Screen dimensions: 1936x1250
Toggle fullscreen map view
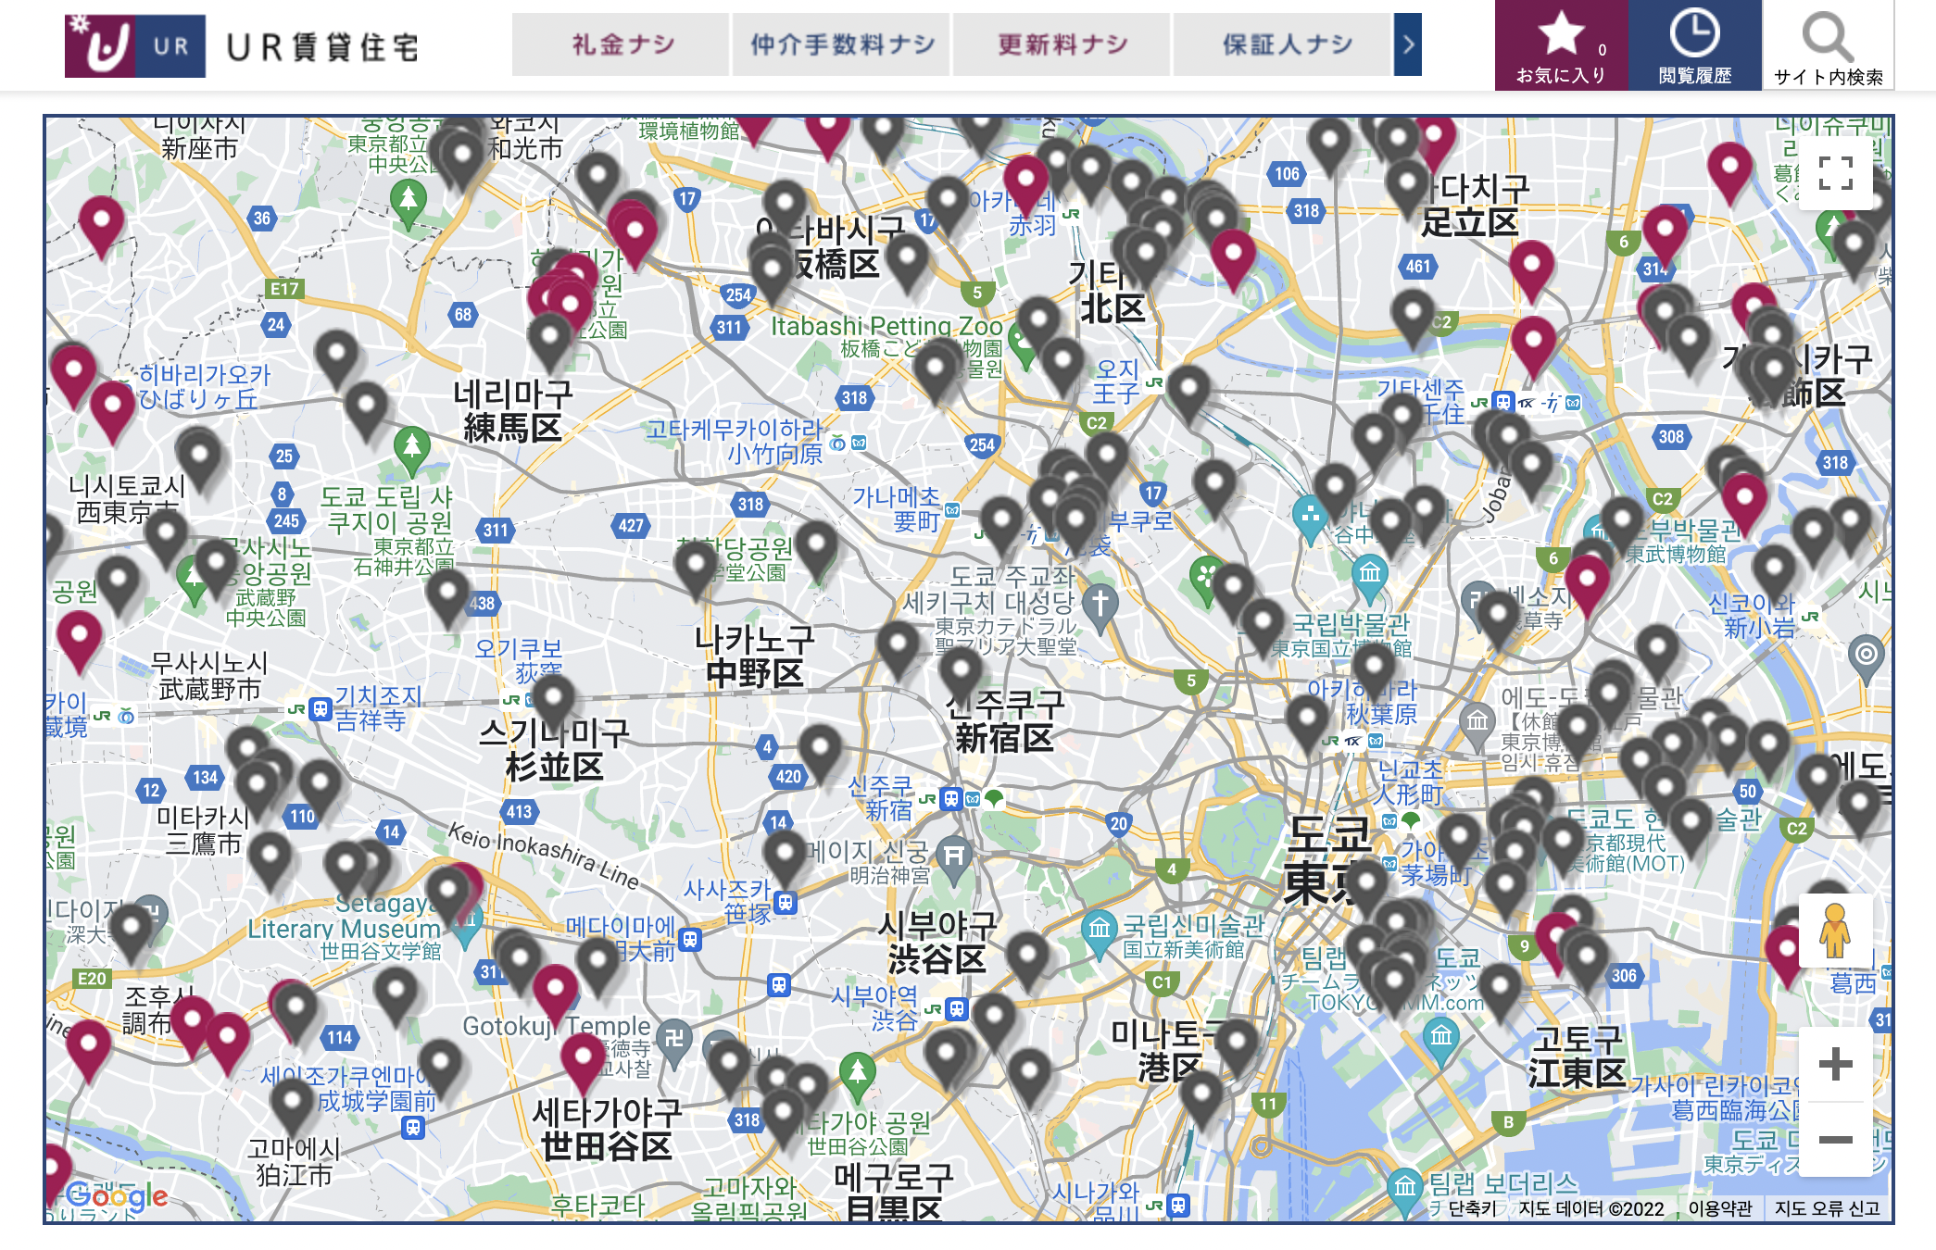(x=1835, y=173)
